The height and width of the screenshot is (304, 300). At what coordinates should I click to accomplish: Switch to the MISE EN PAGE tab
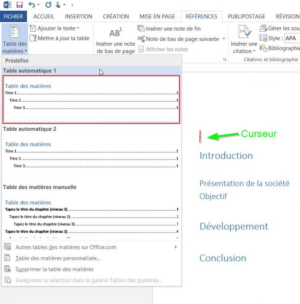coord(157,17)
